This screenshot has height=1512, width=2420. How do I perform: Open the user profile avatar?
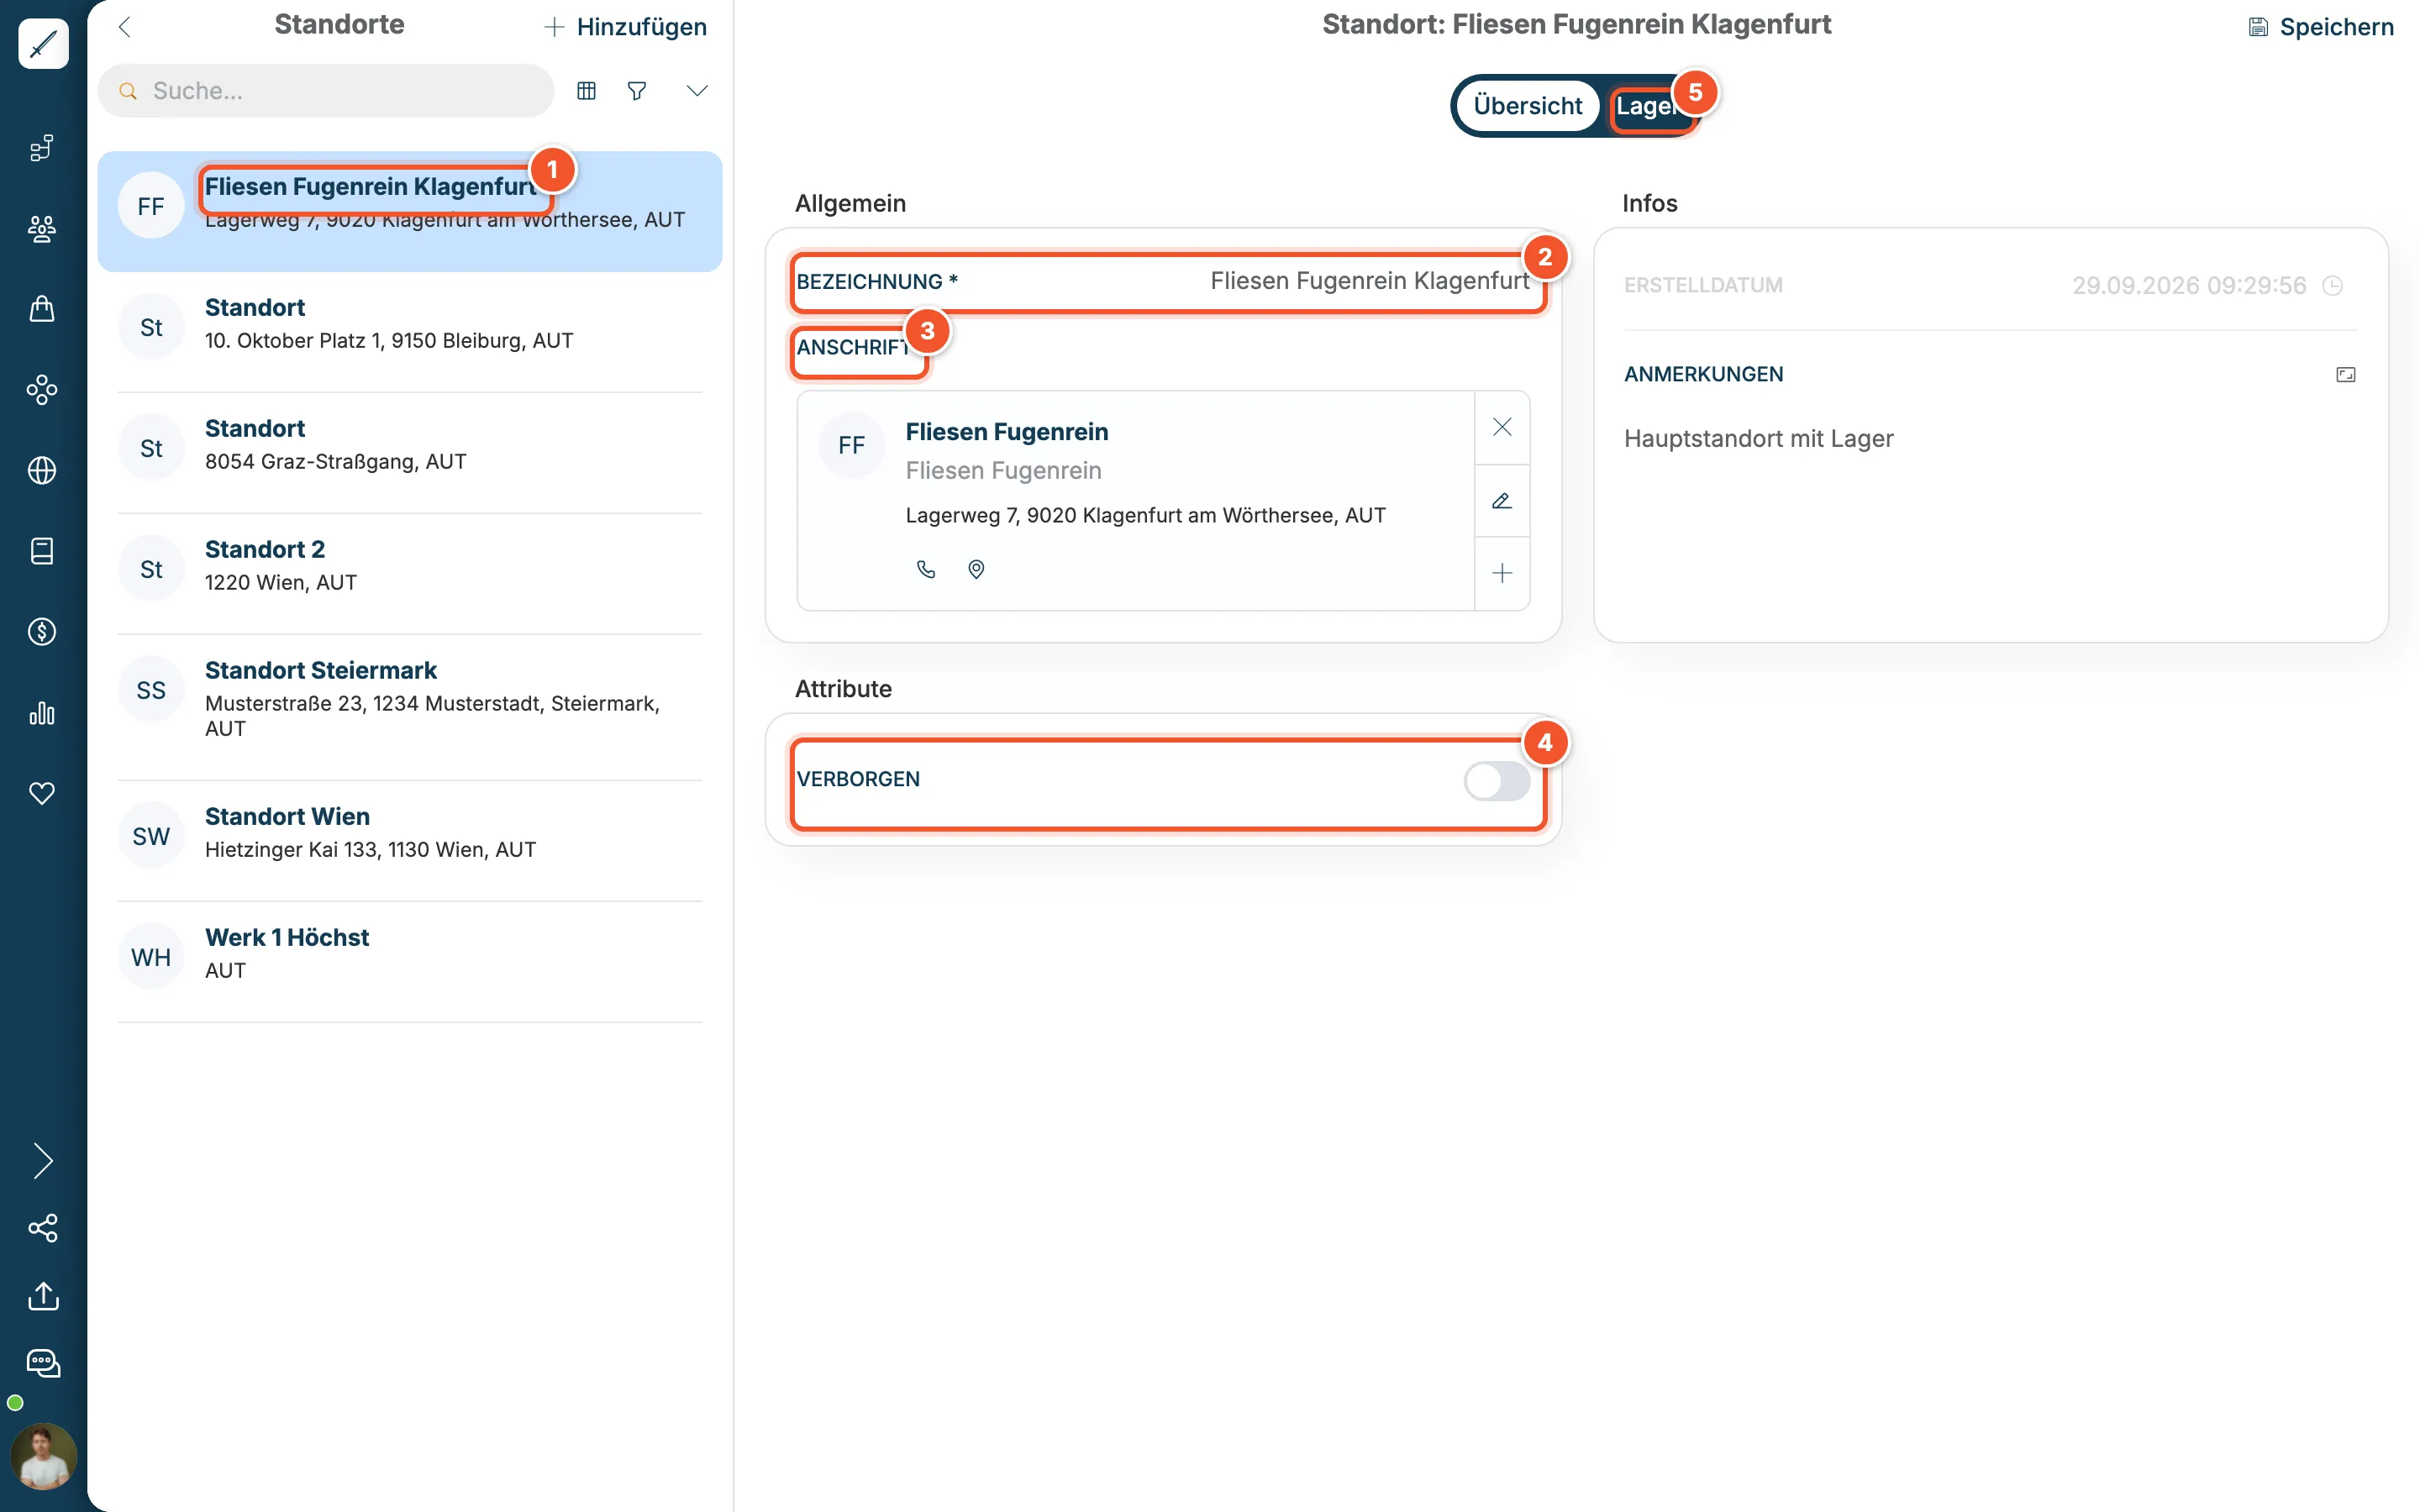43,1456
